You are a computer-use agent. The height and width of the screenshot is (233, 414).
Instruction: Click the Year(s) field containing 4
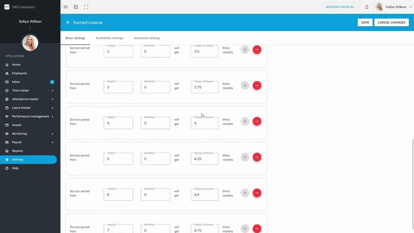tap(118, 123)
